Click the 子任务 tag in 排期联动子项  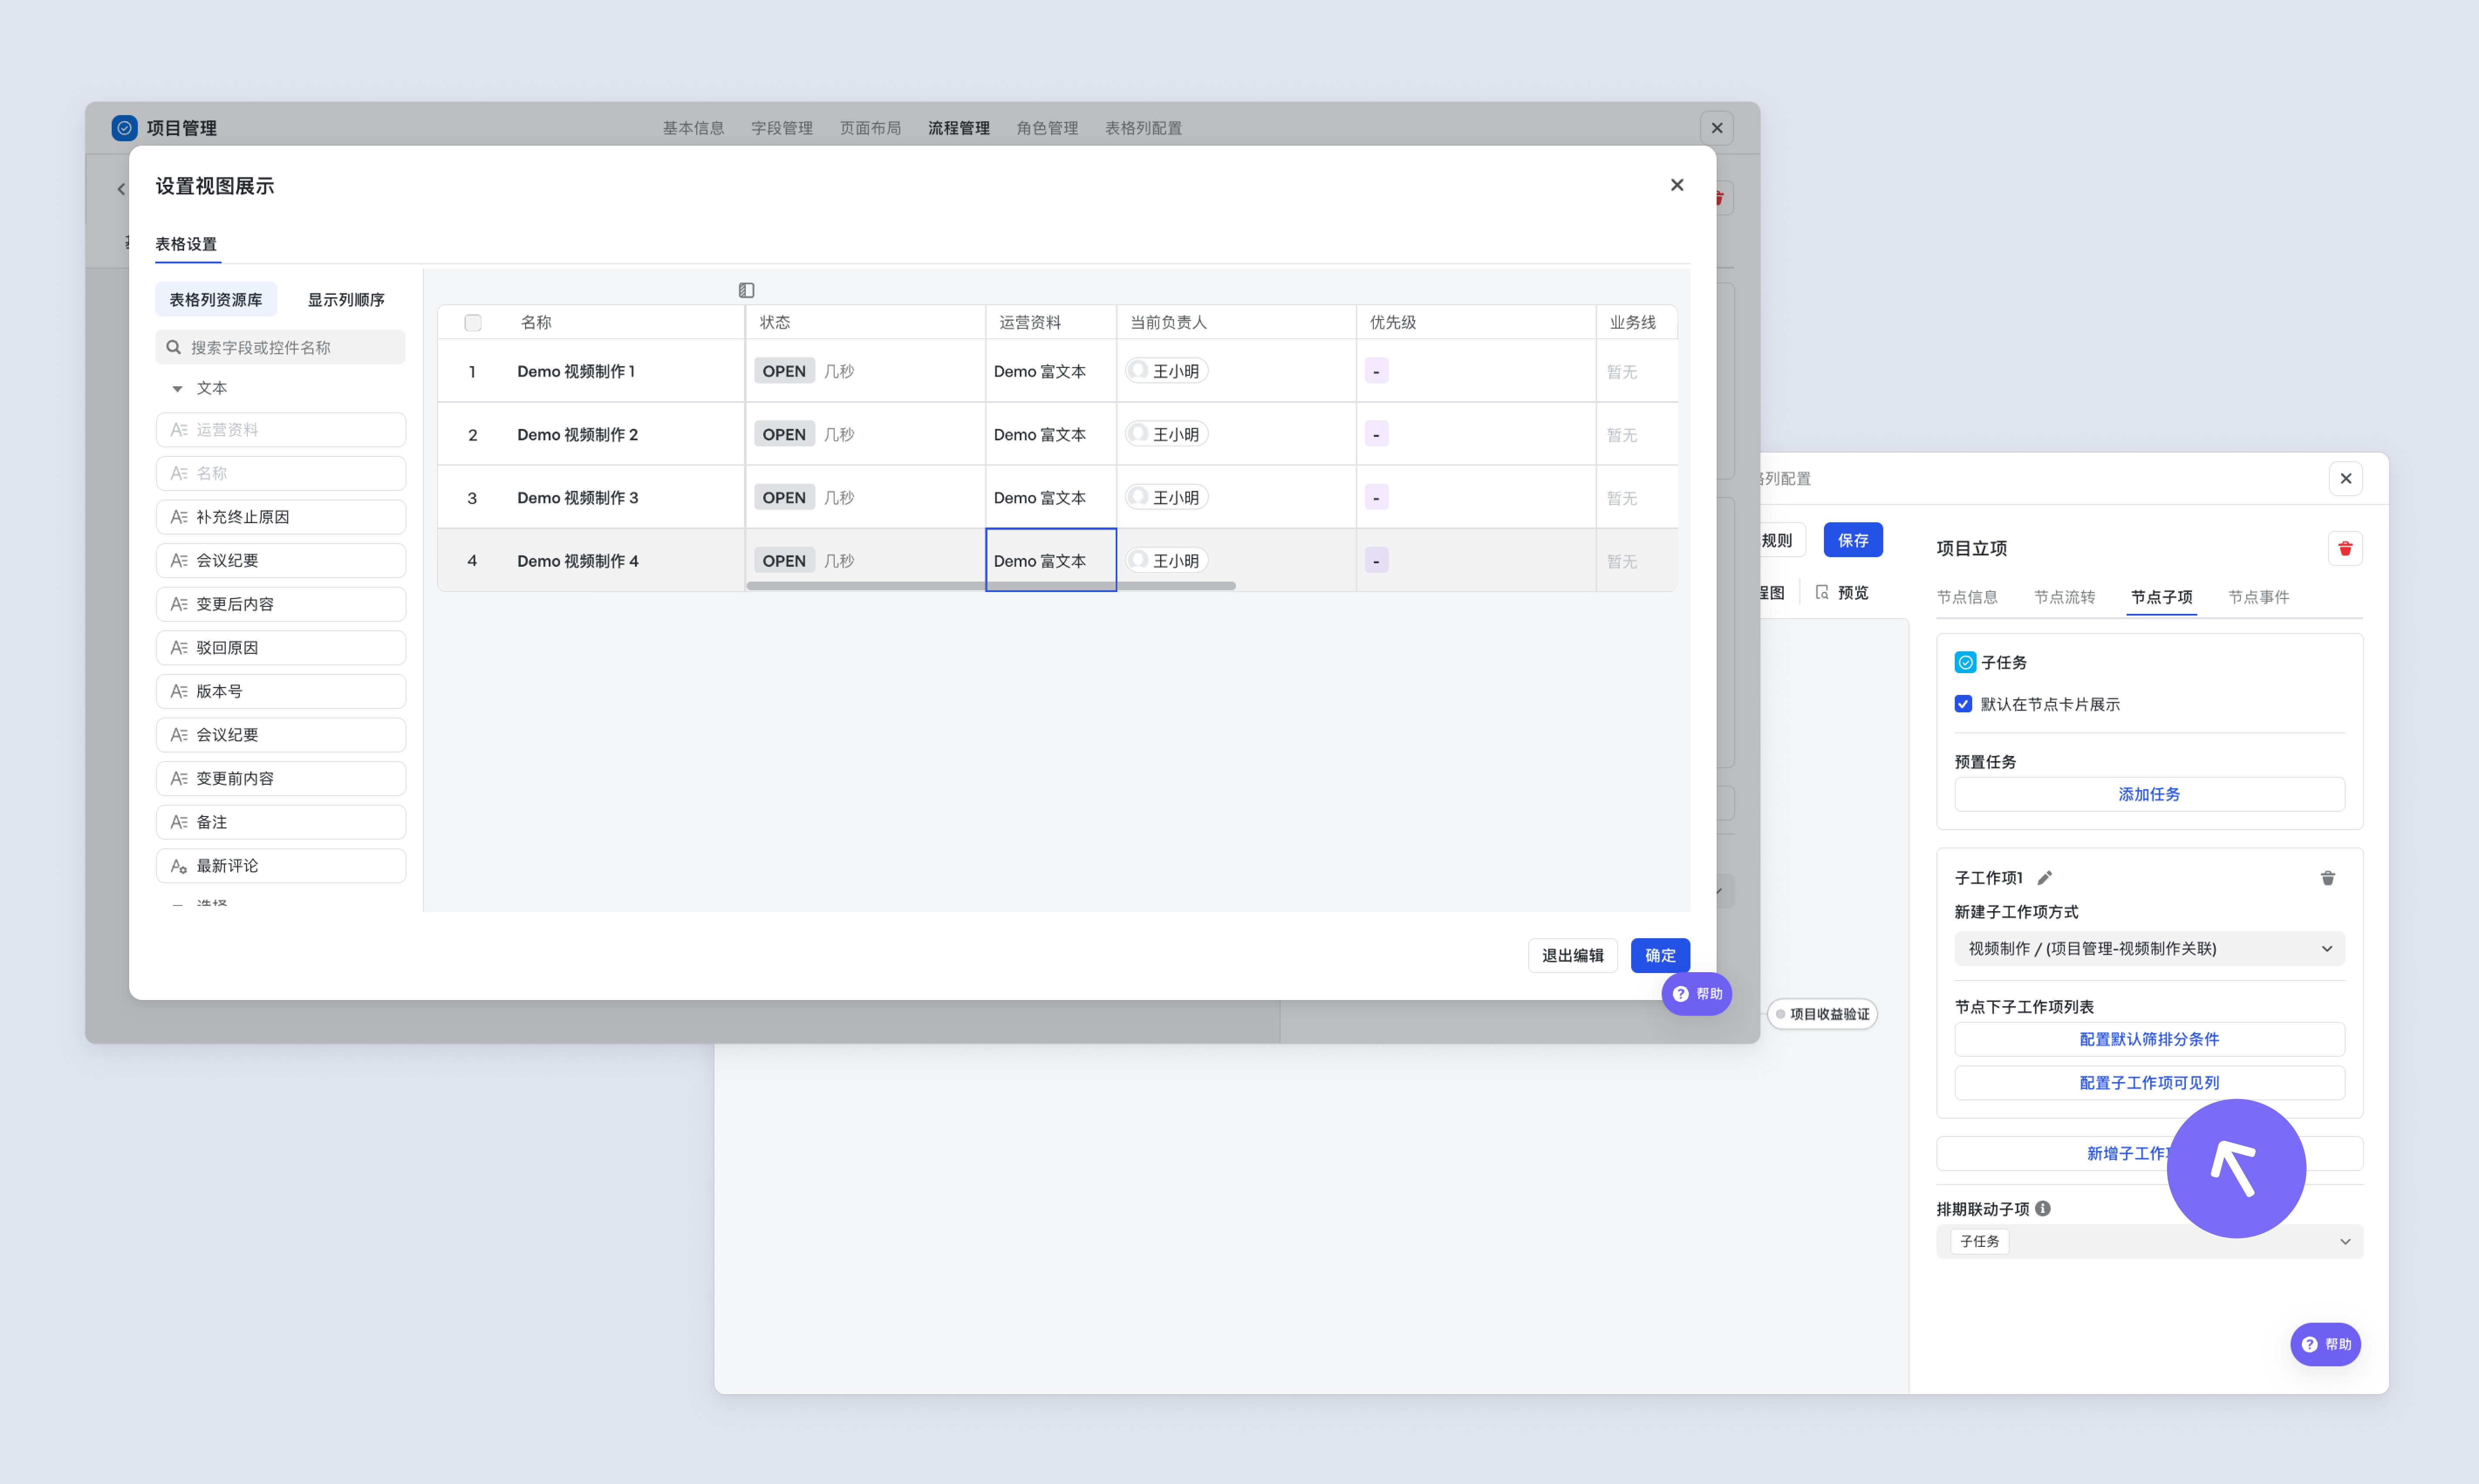[1980, 1241]
